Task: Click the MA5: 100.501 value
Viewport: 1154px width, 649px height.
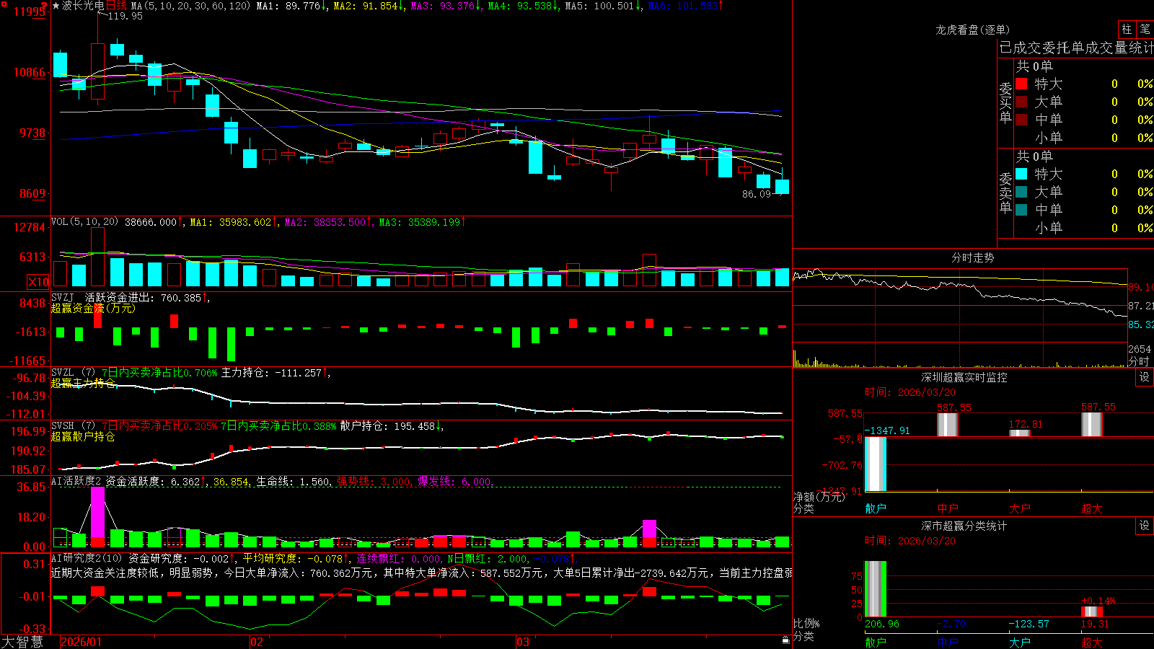Action: coord(603,6)
